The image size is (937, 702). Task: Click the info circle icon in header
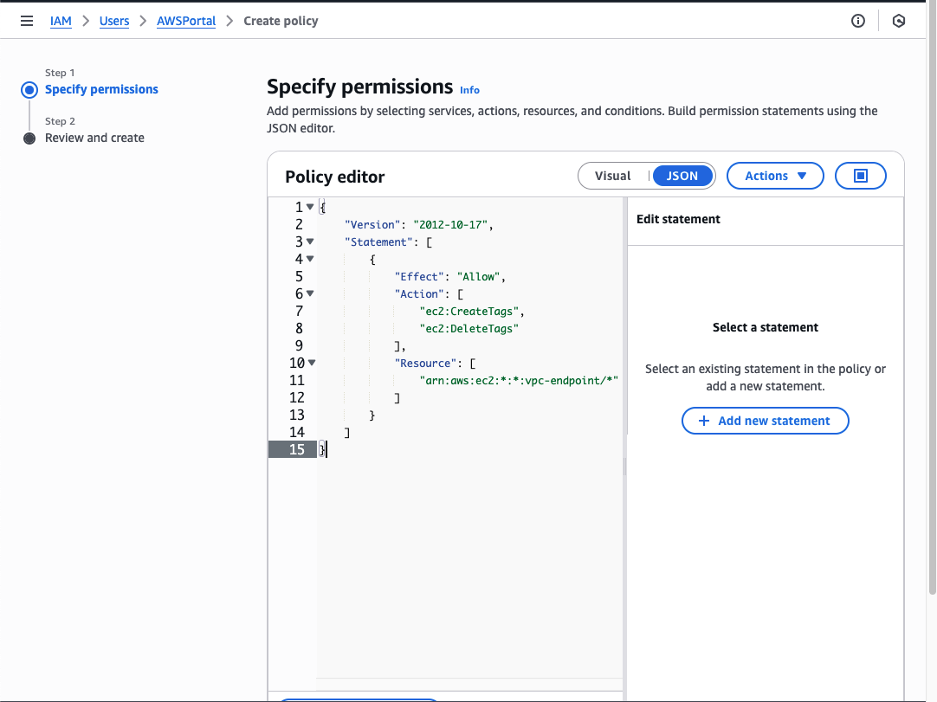pyautogui.click(x=858, y=21)
